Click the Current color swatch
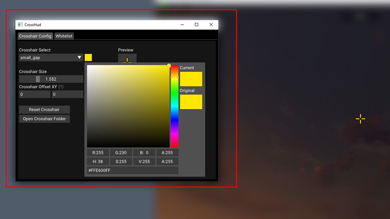 [191, 79]
